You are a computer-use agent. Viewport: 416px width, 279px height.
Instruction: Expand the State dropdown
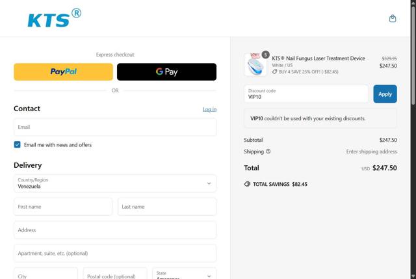pos(184,273)
